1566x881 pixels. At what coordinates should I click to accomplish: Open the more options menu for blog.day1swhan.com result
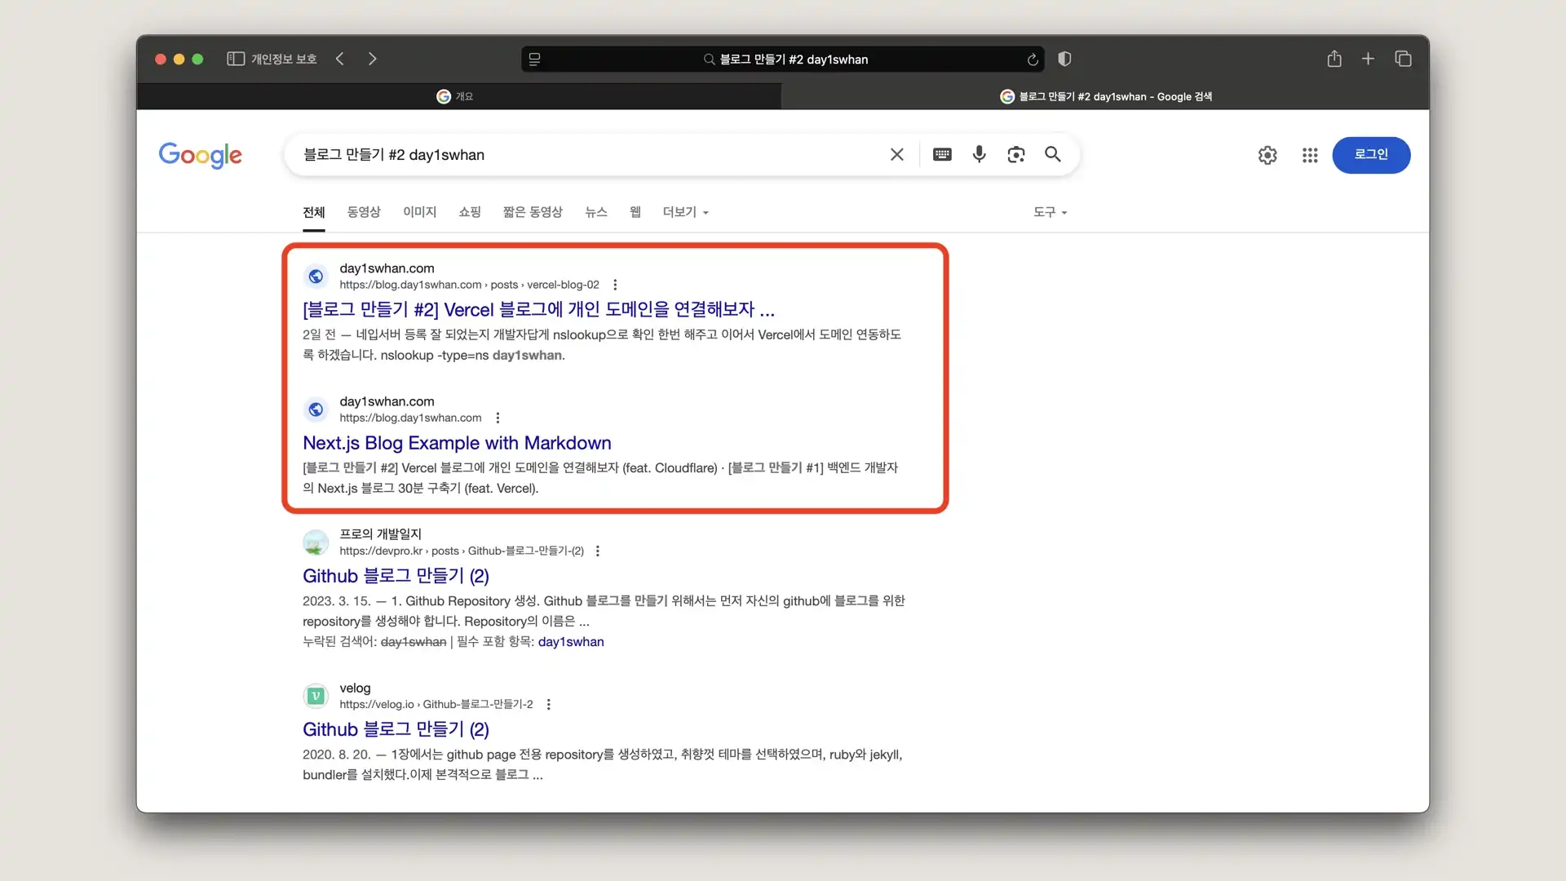pyautogui.click(x=498, y=418)
